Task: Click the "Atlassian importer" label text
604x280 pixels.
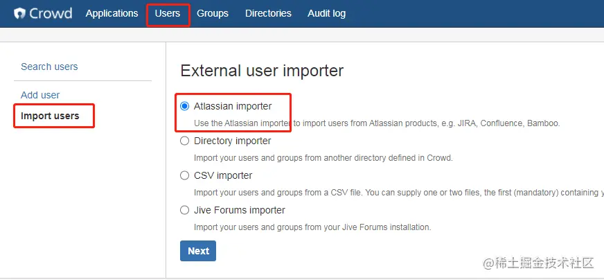Action: point(233,106)
